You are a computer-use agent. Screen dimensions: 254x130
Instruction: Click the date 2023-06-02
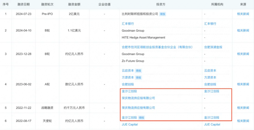[x=23, y=84]
